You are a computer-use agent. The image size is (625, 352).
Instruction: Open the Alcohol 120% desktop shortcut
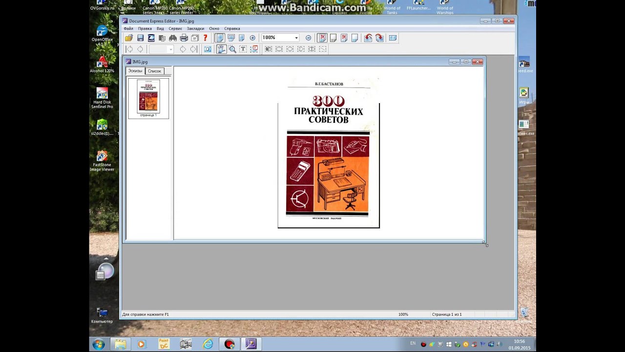102,65
